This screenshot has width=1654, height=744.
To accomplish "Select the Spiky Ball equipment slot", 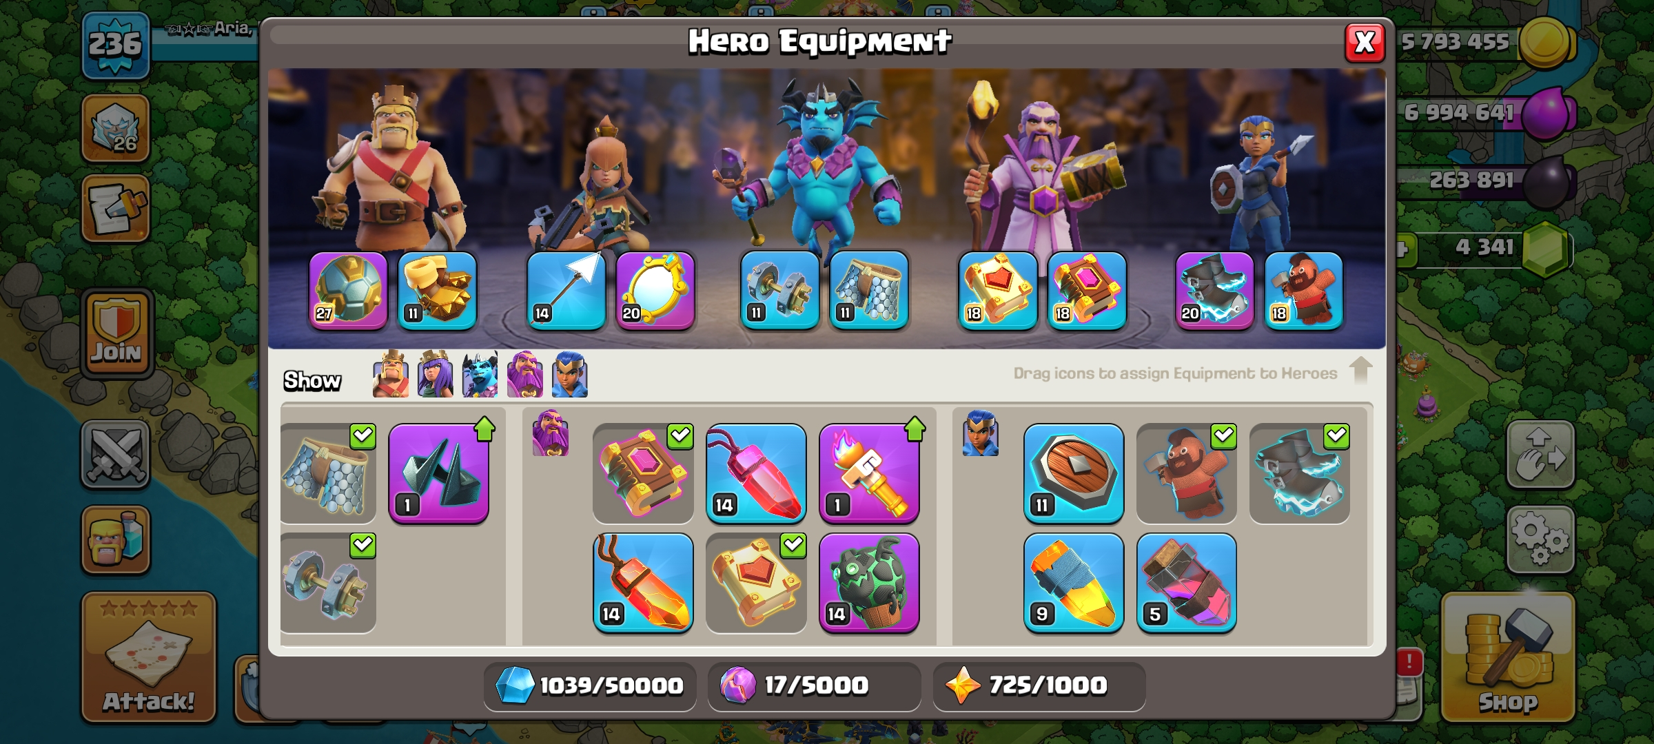I will [x=348, y=291].
